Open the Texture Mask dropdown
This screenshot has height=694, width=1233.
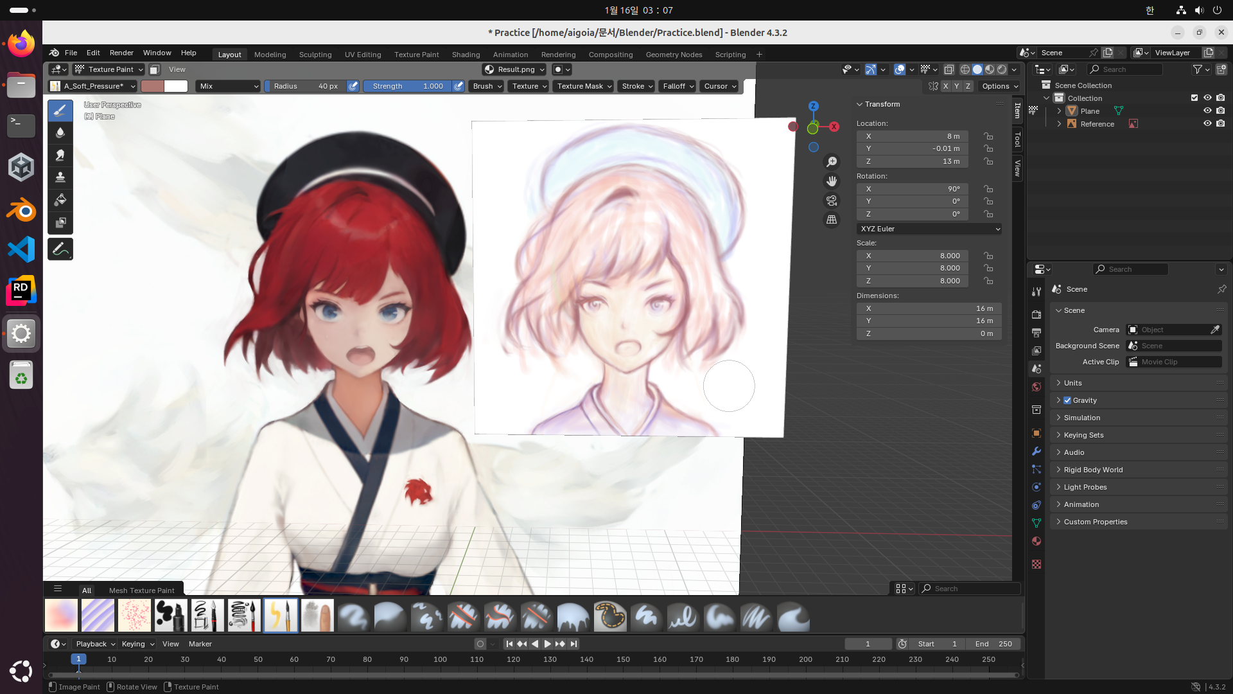(x=584, y=86)
